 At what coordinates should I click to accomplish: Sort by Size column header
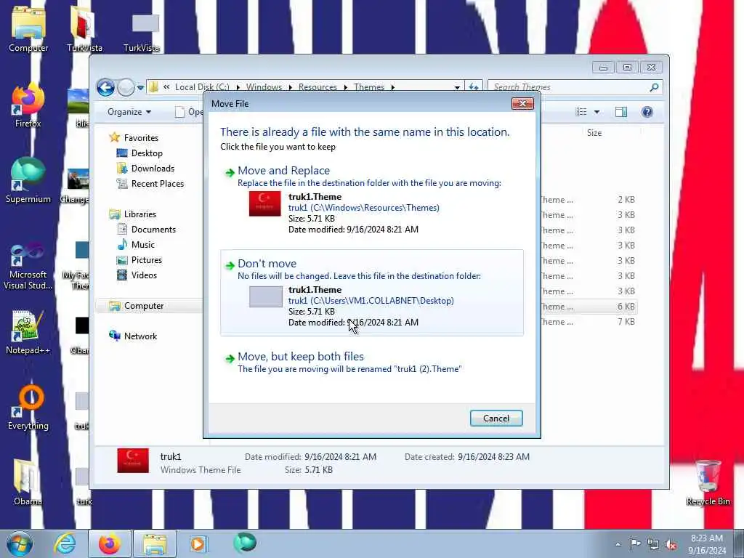594,133
